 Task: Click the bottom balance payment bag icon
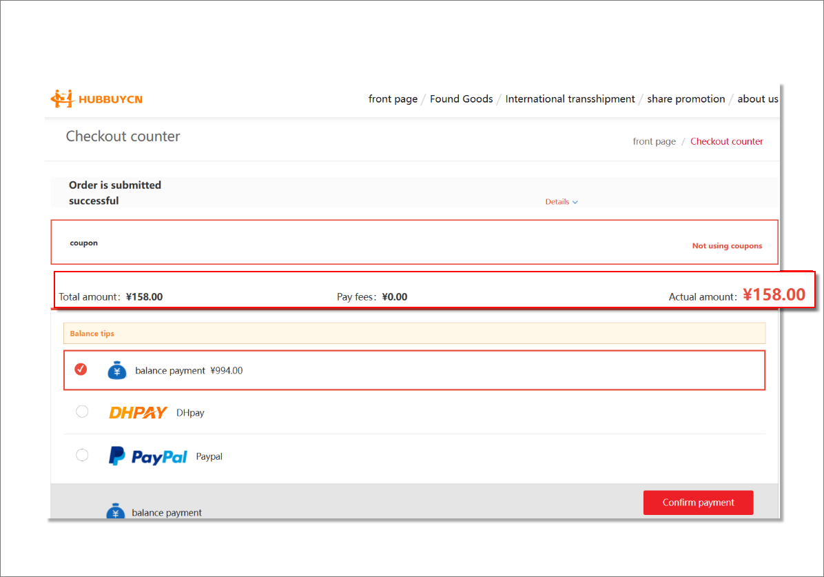(116, 512)
